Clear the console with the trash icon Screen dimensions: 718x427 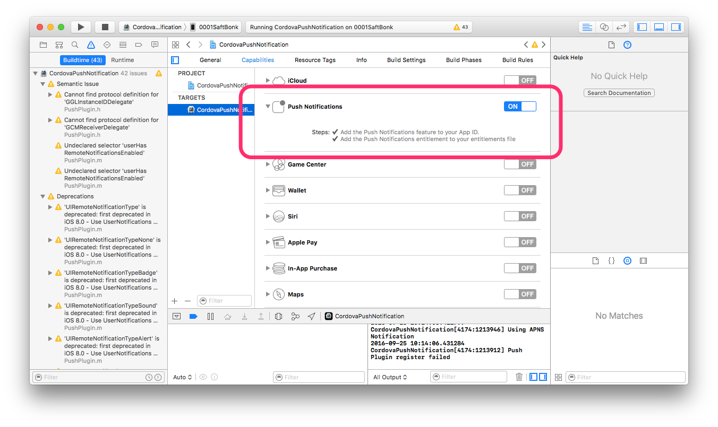pos(519,377)
